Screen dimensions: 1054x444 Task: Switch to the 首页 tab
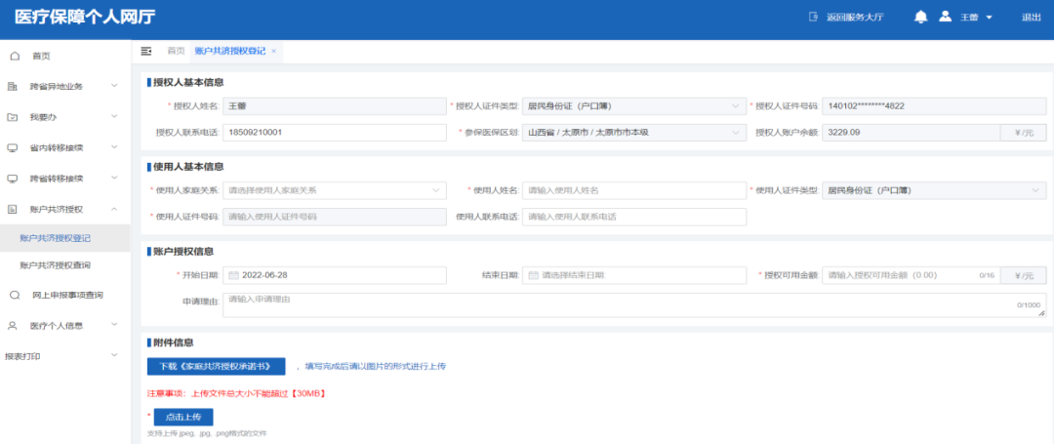[x=176, y=51]
